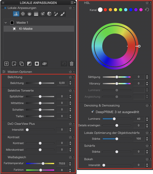Select the red Kanal swatch
The width and height of the screenshot is (153, 174).
105,10
